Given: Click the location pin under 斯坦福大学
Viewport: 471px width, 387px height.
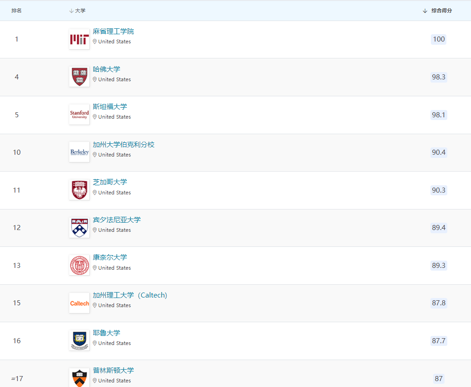Looking at the screenshot, I should [95, 117].
